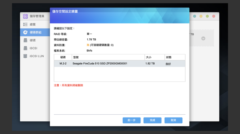Viewport: 240px width, 134px height.
Task: Go to the iSCSI sidebar icon
Action: click(25, 48)
